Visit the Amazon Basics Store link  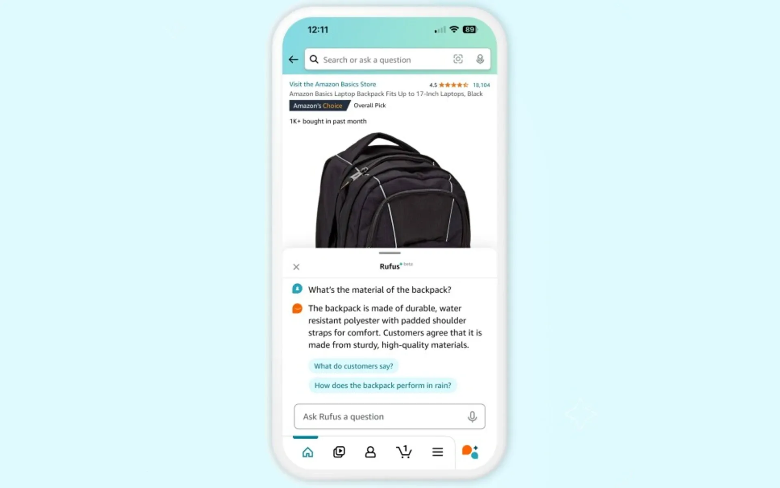pyautogui.click(x=332, y=84)
